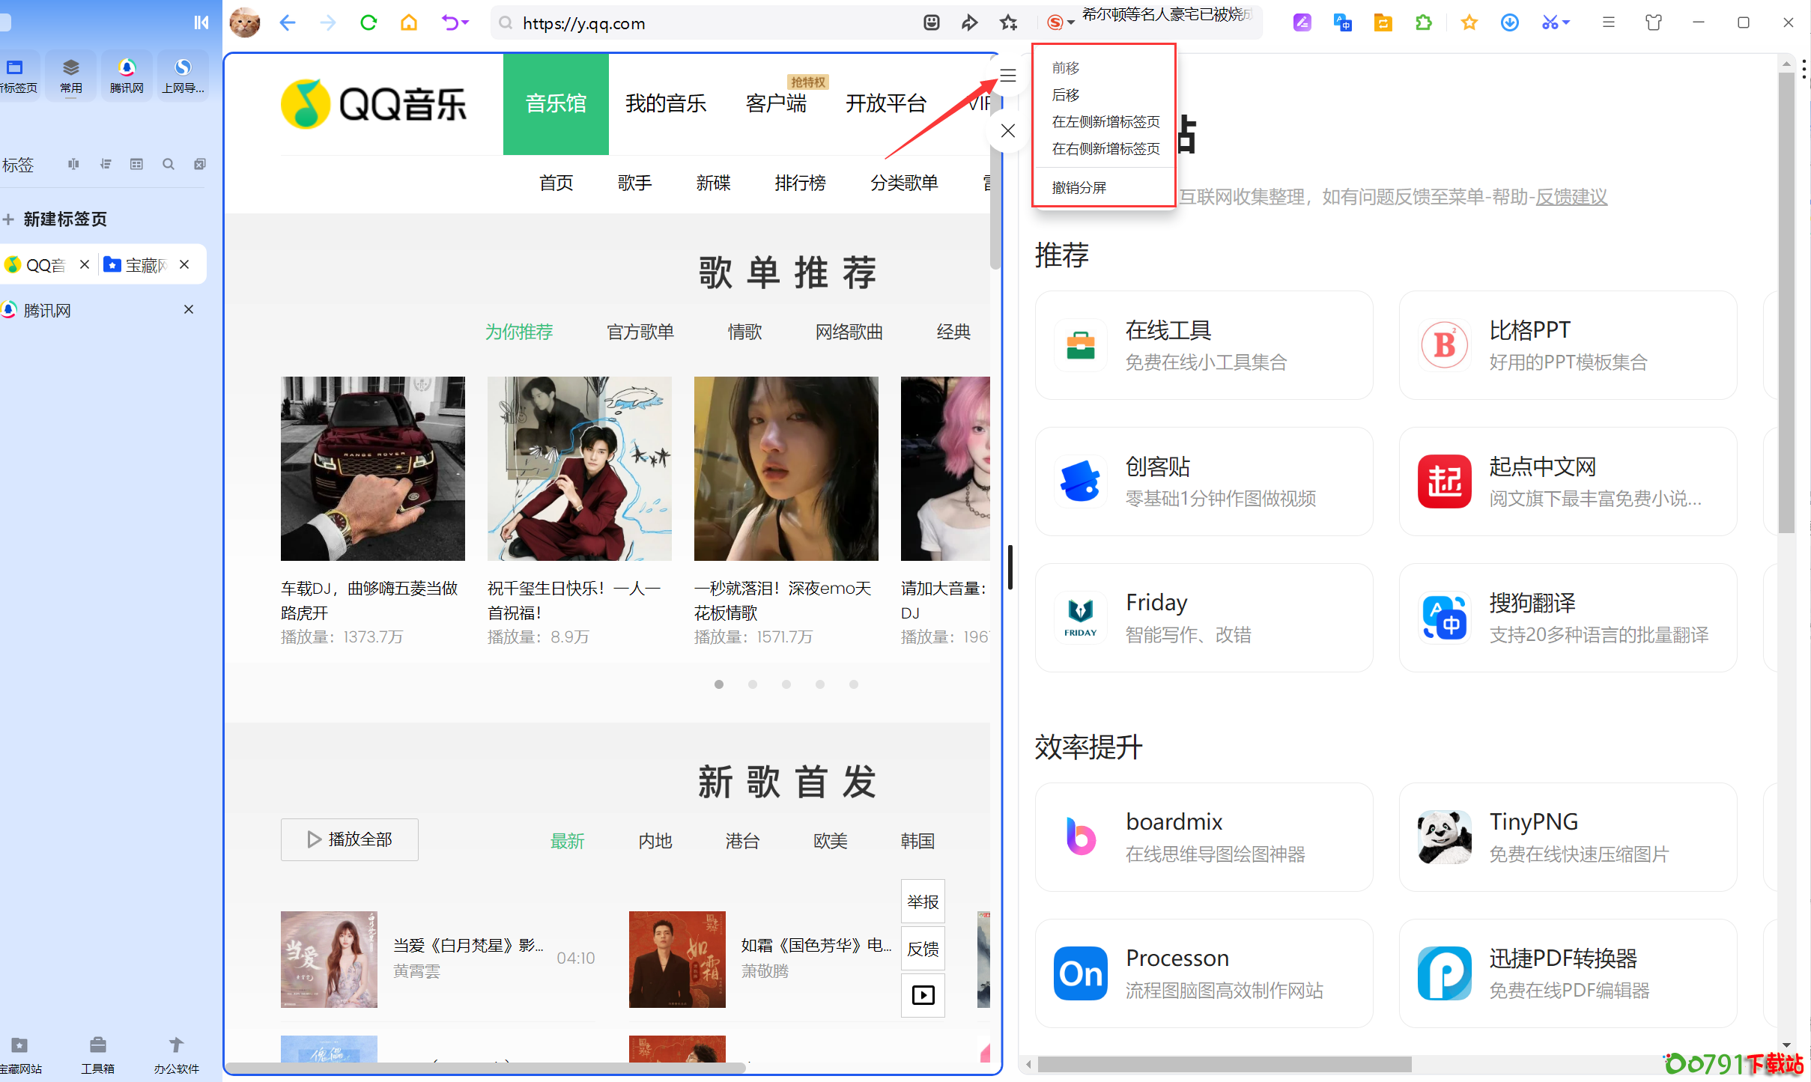Open the Sogou search engine dropdown
Screen dimensions: 1811x1082
pyautogui.click(x=1061, y=22)
